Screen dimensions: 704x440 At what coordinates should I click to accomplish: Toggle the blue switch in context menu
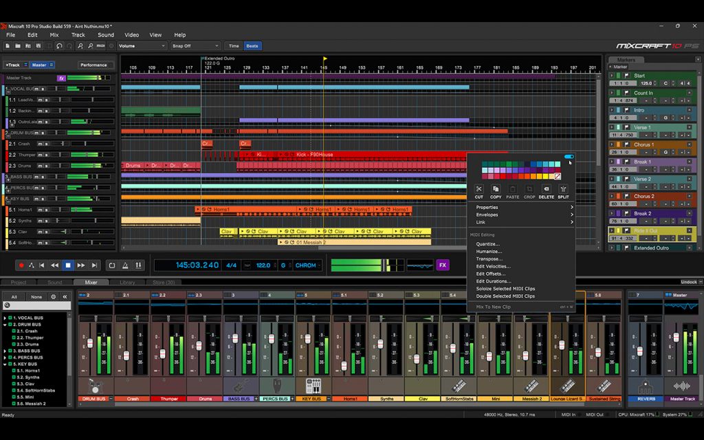click(x=569, y=157)
